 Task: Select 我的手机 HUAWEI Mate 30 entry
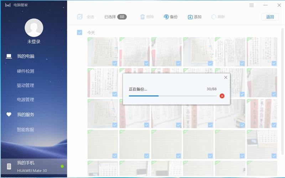(x=34, y=166)
